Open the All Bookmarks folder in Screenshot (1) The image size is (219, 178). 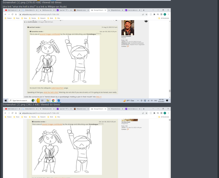[x=164, y=18]
